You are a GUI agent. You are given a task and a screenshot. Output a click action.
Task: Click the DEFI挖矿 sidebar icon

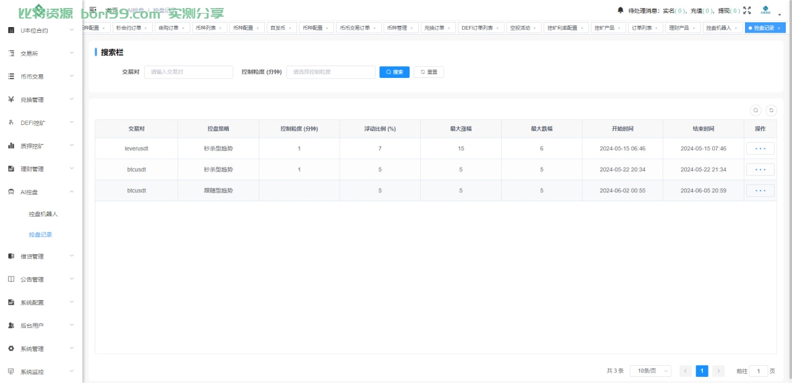pyautogui.click(x=11, y=123)
